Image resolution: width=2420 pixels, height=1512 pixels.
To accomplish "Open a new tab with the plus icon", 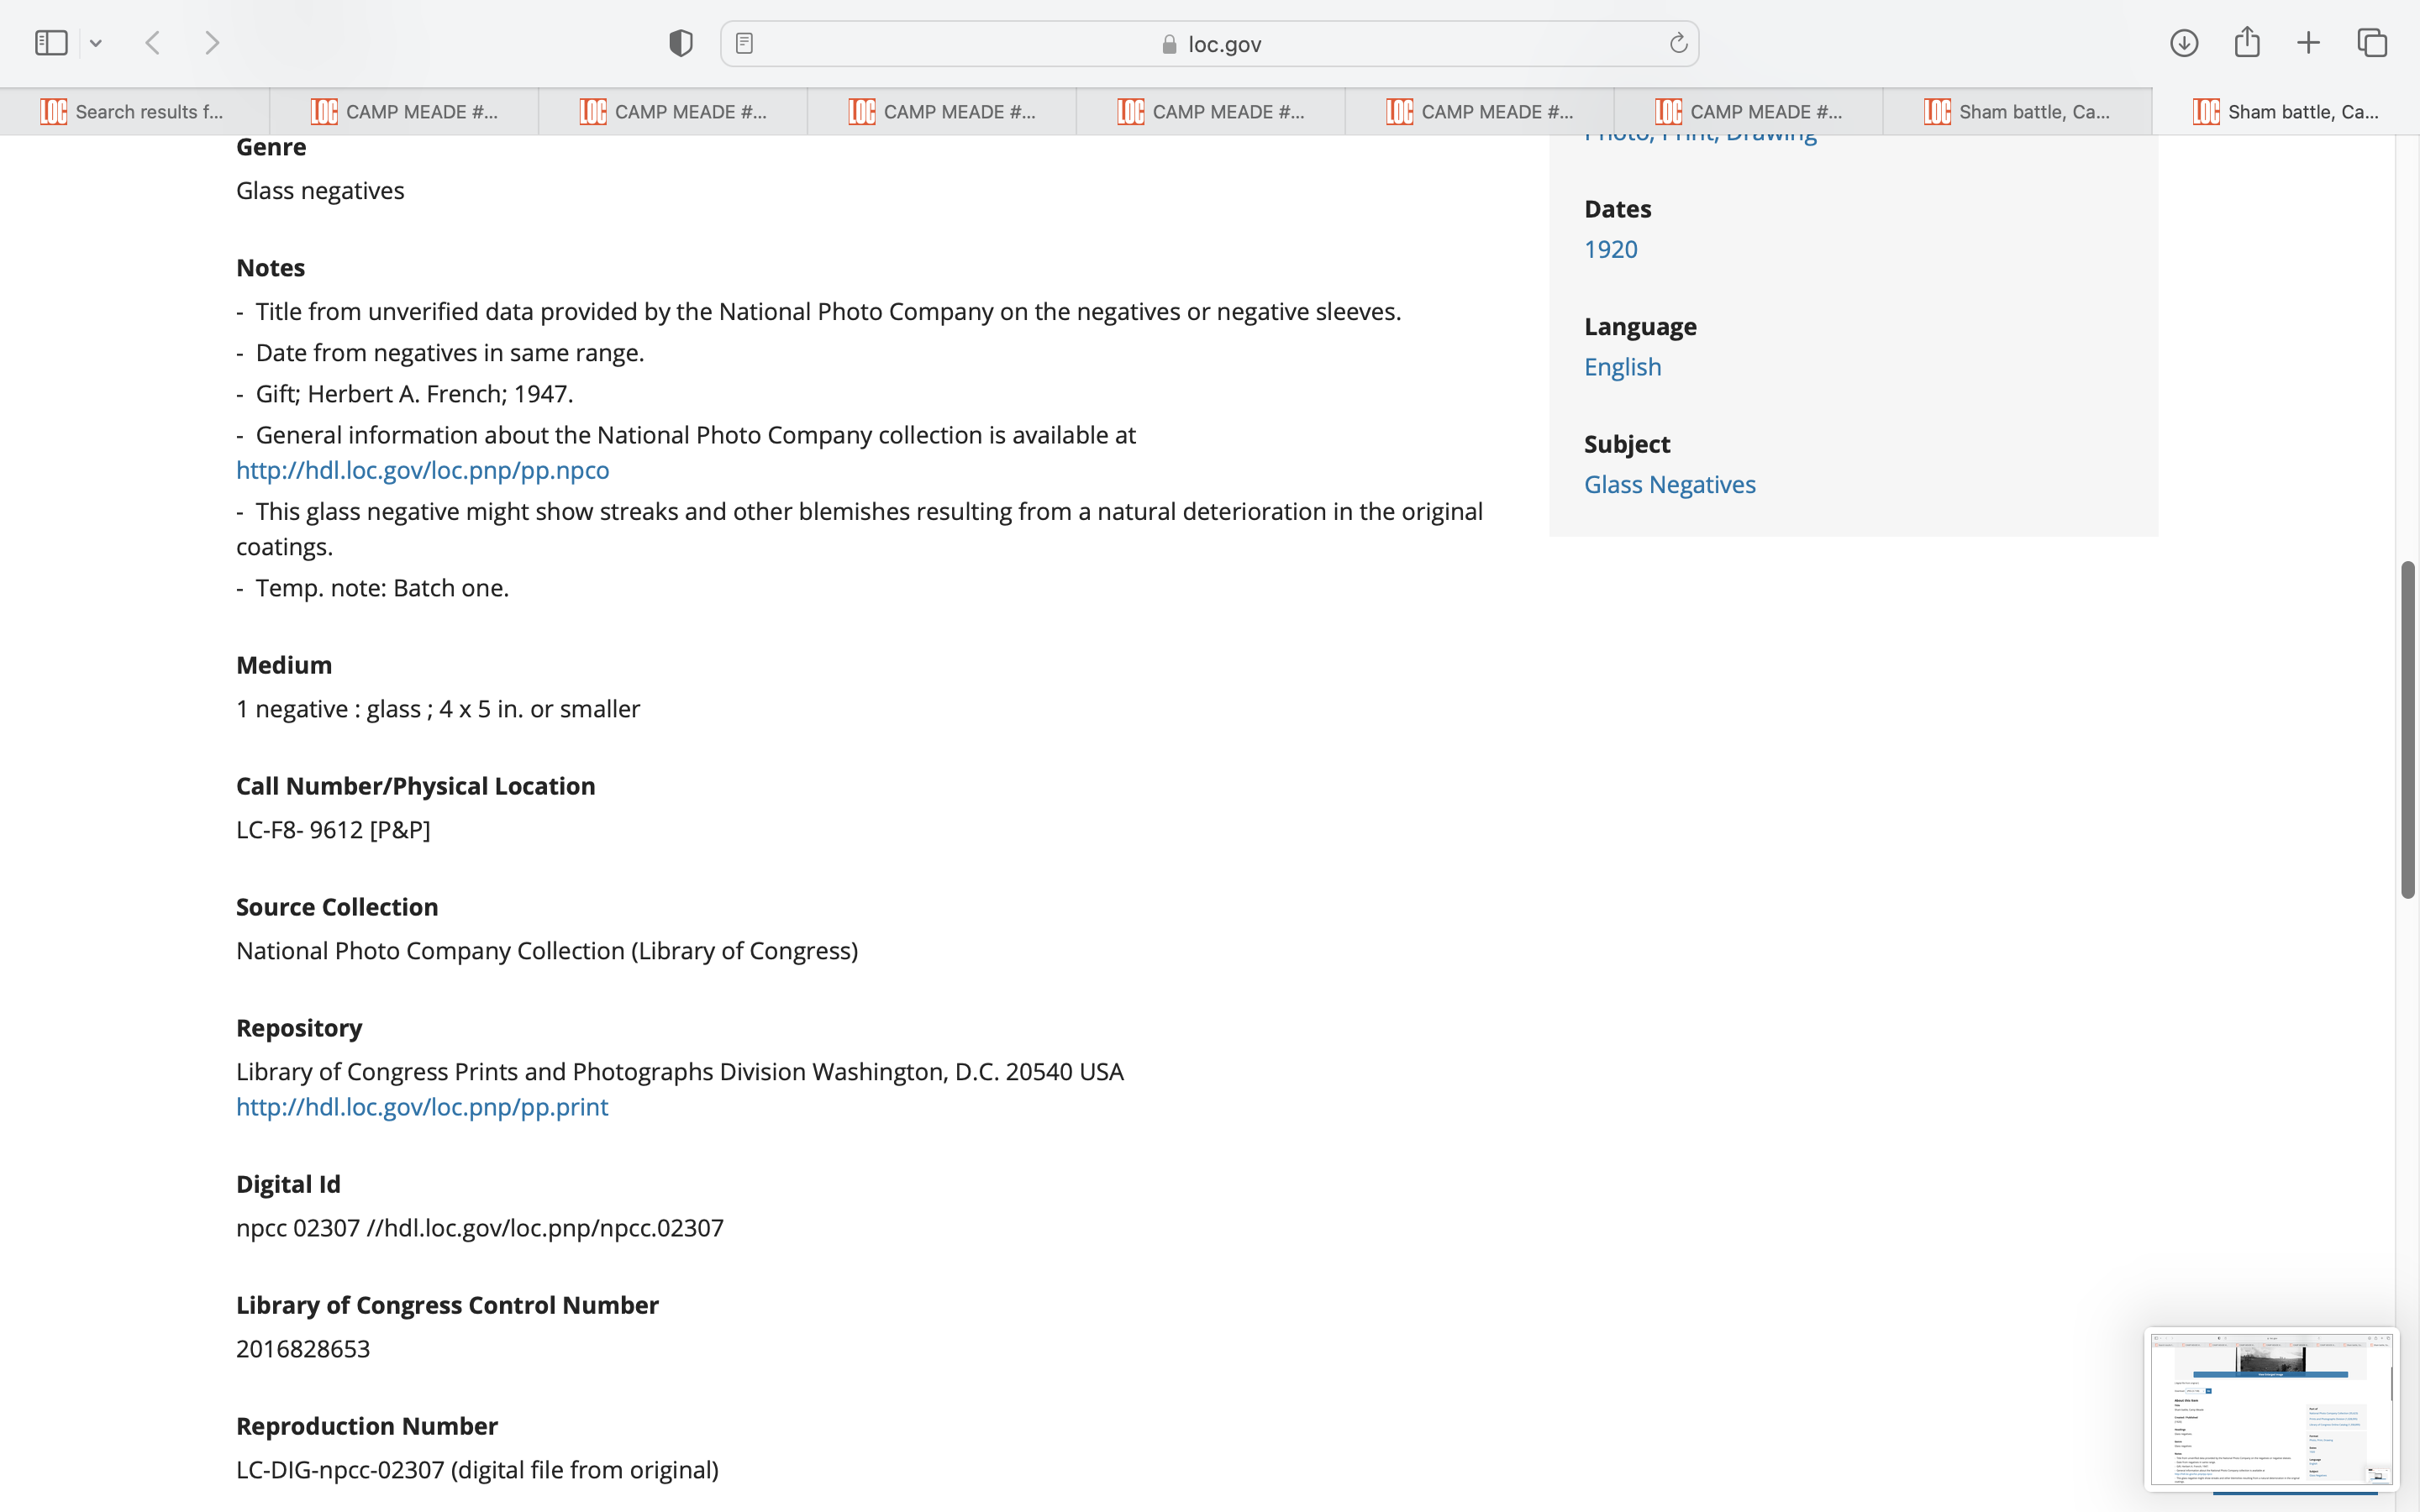I will click(x=2308, y=43).
